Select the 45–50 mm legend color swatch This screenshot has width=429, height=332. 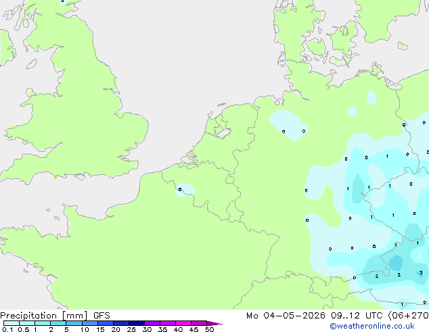click(x=199, y=323)
